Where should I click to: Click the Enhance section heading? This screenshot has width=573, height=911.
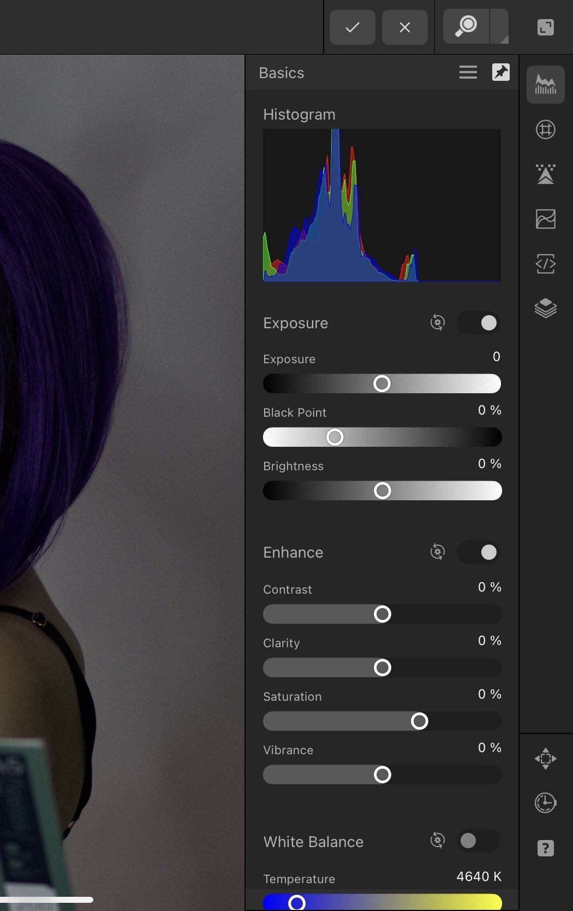click(293, 552)
